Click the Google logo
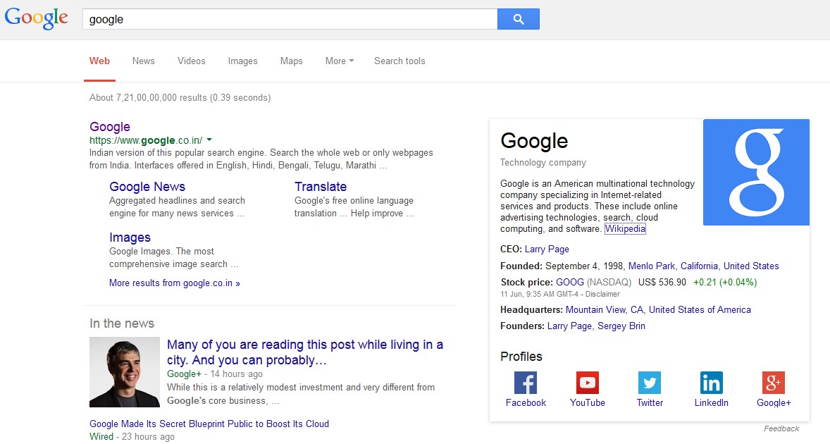The width and height of the screenshot is (830, 444). [36, 18]
